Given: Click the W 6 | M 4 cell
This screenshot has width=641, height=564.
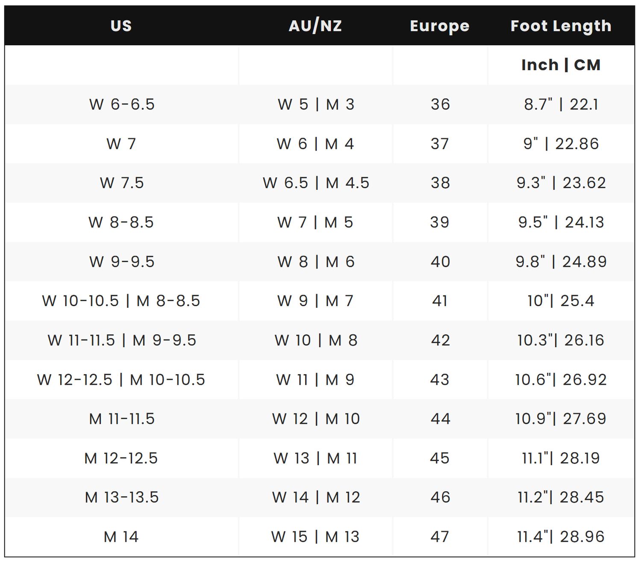Looking at the screenshot, I should (315, 144).
